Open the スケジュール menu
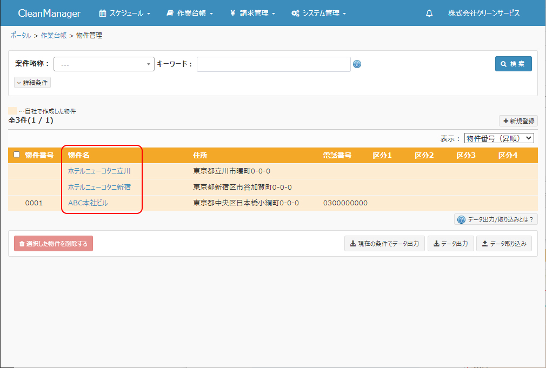Image resolution: width=546 pixels, height=368 pixels. (124, 14)
